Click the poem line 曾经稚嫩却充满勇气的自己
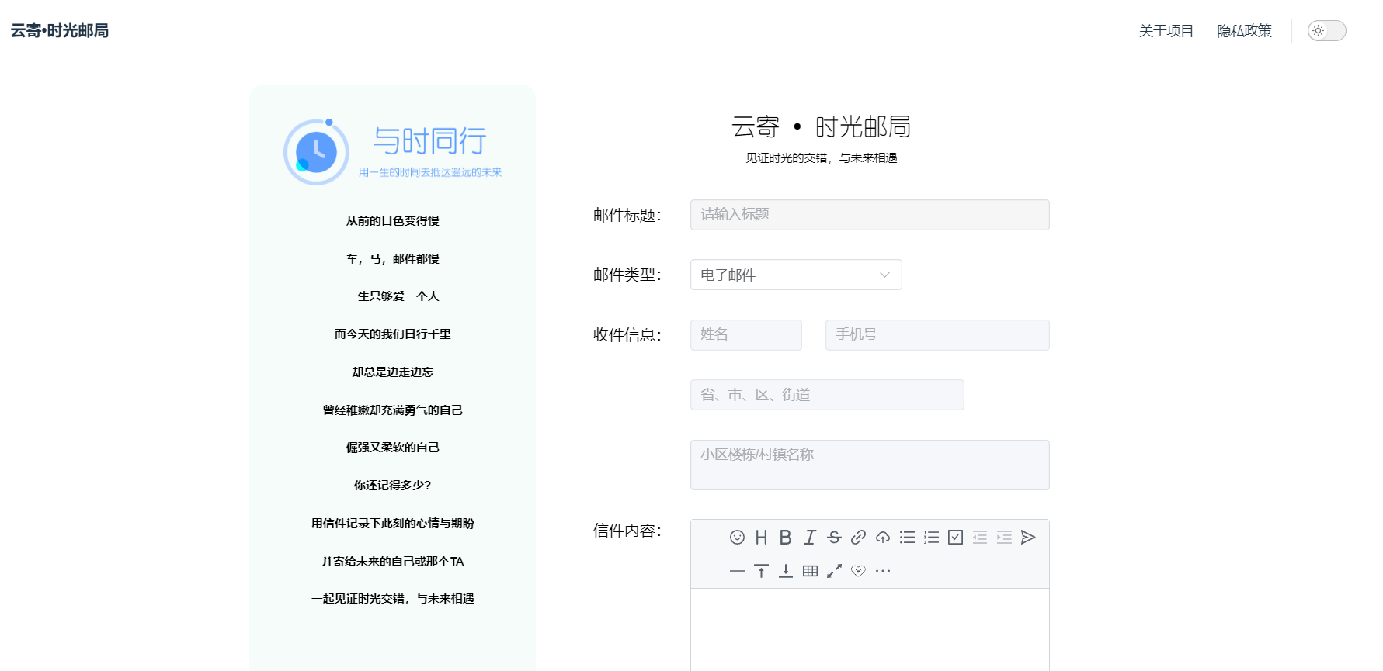 click(393, 410)
